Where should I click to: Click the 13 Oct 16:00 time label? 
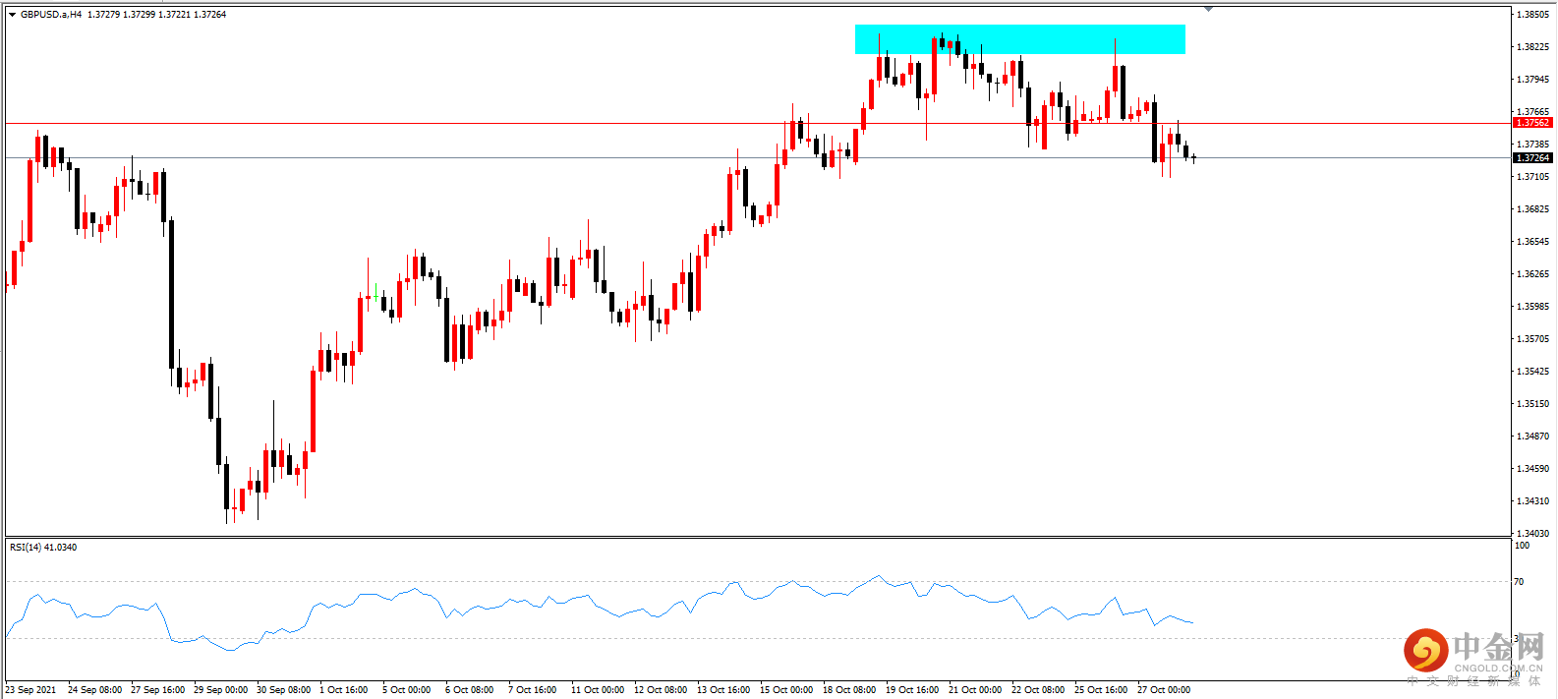pos(723,690)
